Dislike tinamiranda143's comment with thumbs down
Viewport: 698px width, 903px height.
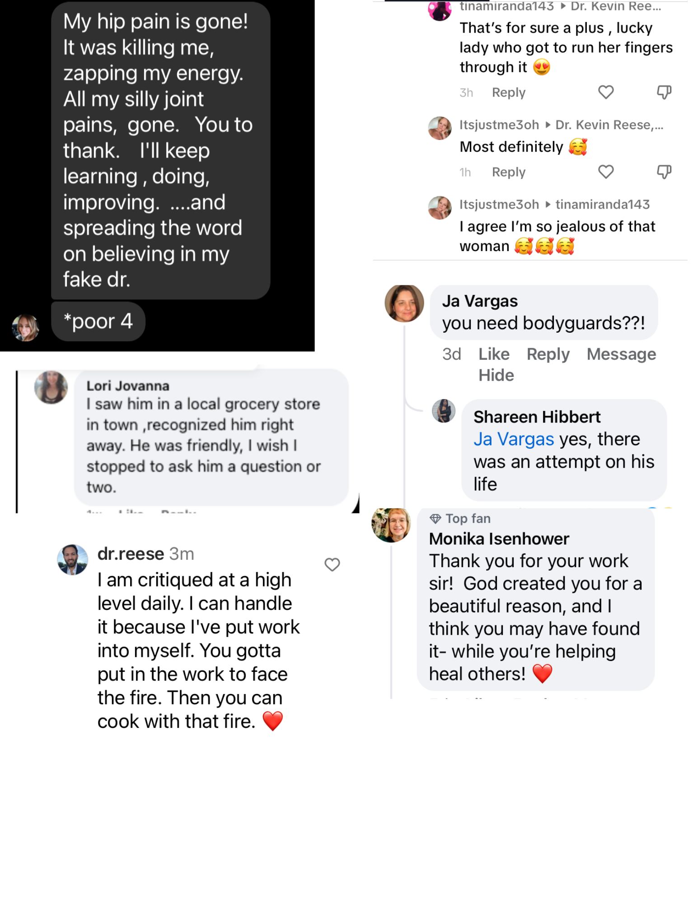coord(664,92)
